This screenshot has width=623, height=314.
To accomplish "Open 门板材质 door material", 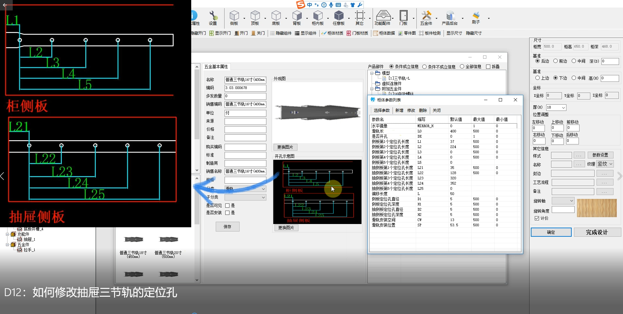I will (x=358, y=33).
